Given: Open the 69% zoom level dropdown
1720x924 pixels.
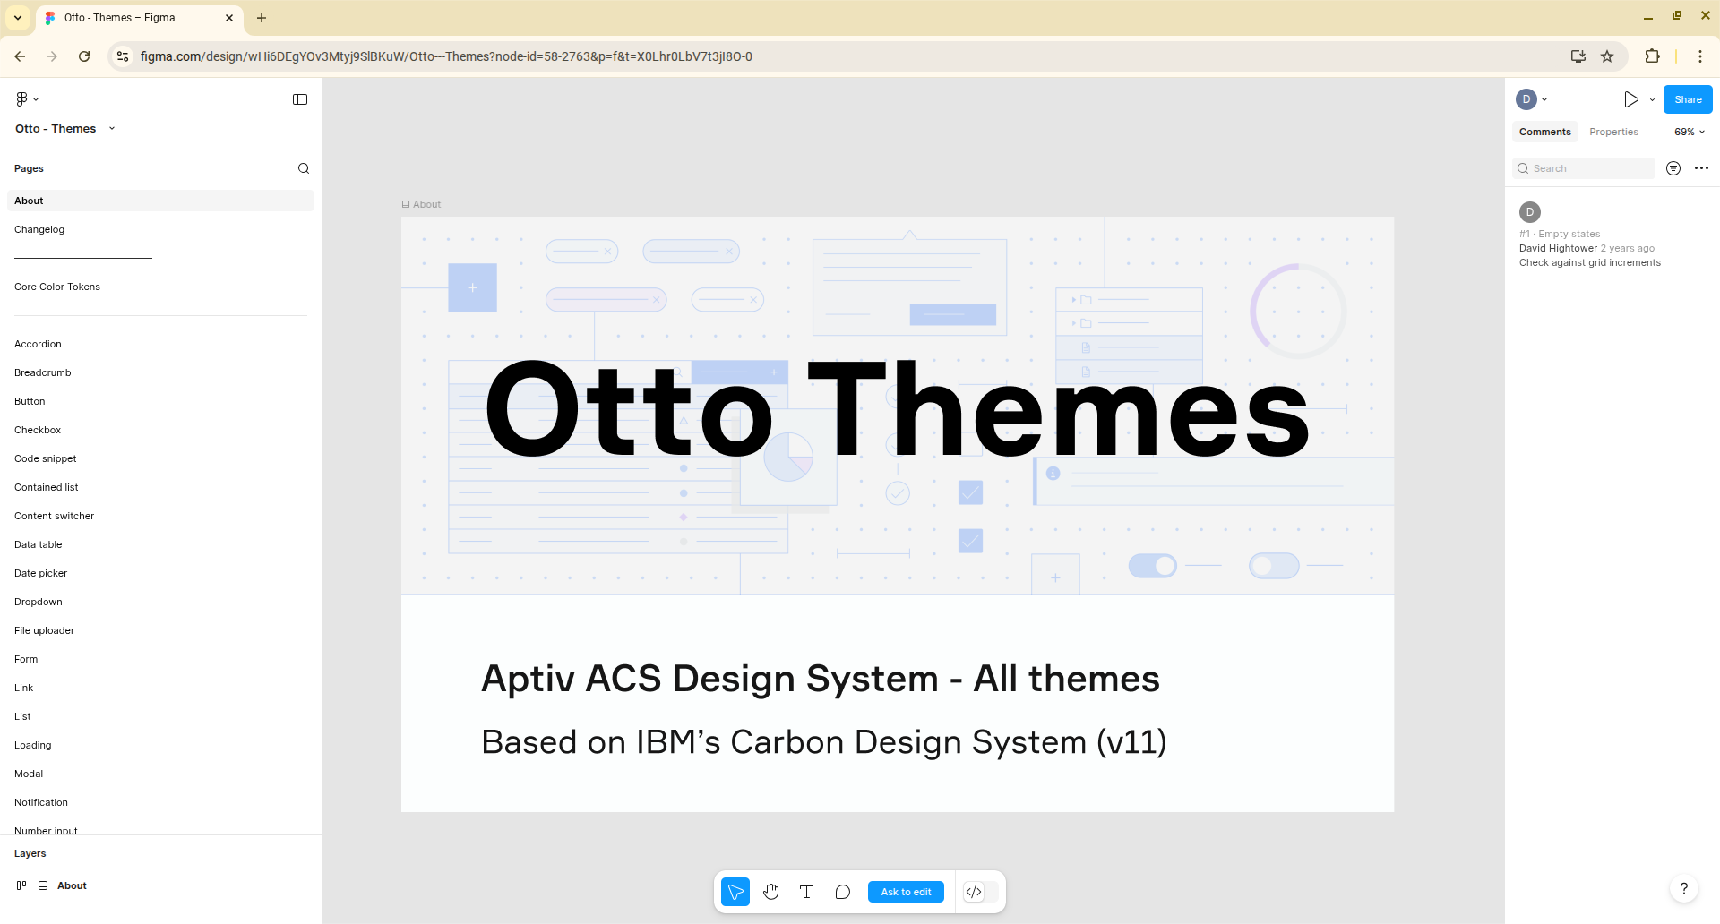Looking at the screenshot, I should coord(1689,132).
